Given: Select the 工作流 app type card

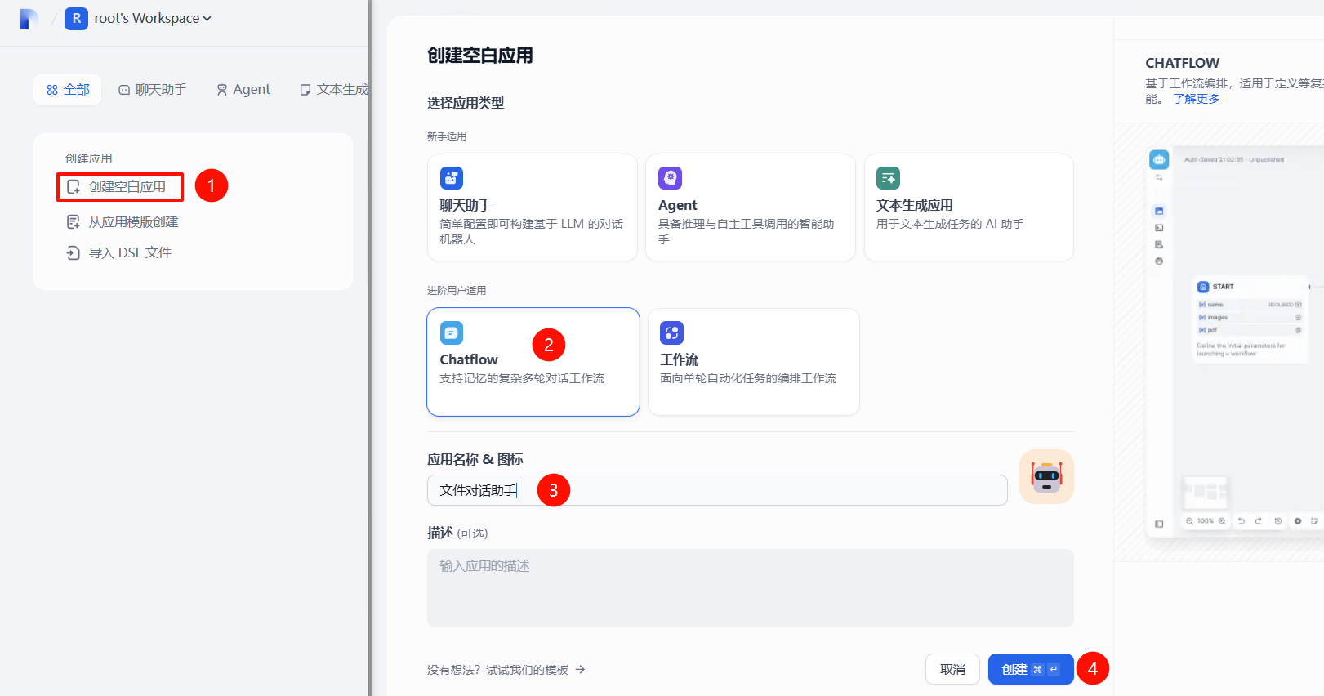Looking at the screenshot, I should (x=753, y=362).
